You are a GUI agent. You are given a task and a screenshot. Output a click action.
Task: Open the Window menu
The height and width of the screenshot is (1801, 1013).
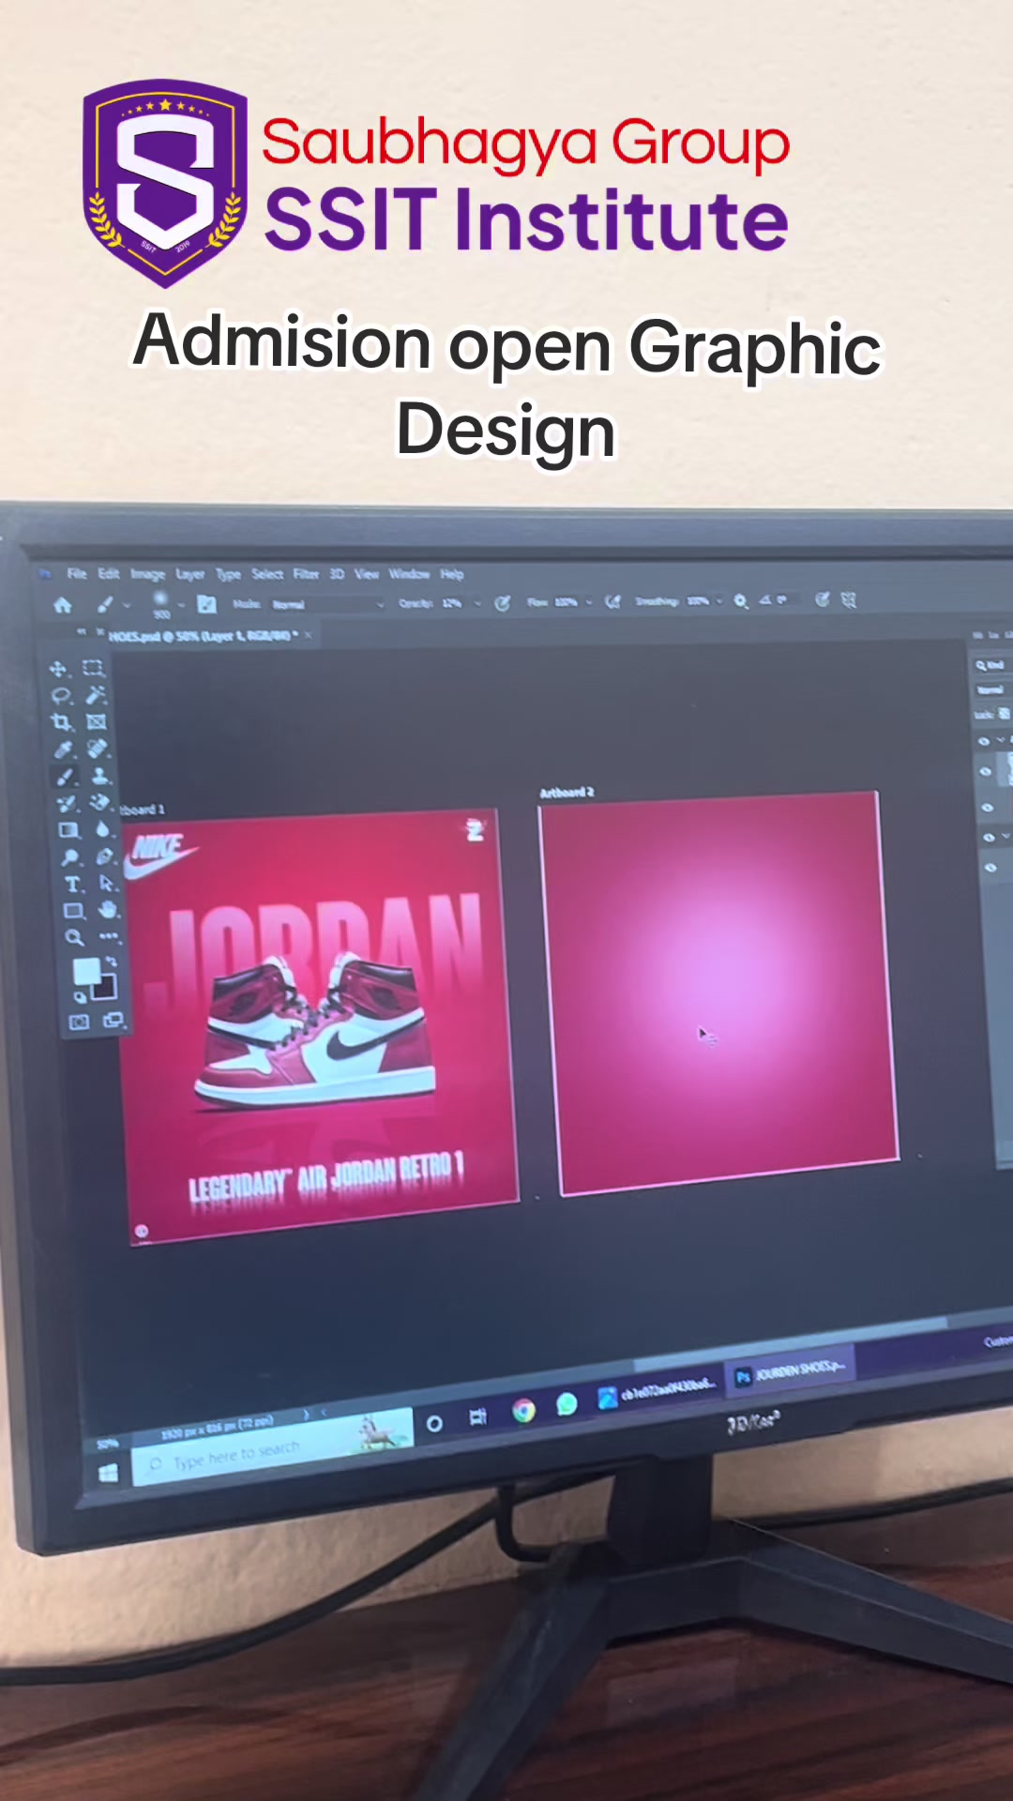(x=409, y=574)
